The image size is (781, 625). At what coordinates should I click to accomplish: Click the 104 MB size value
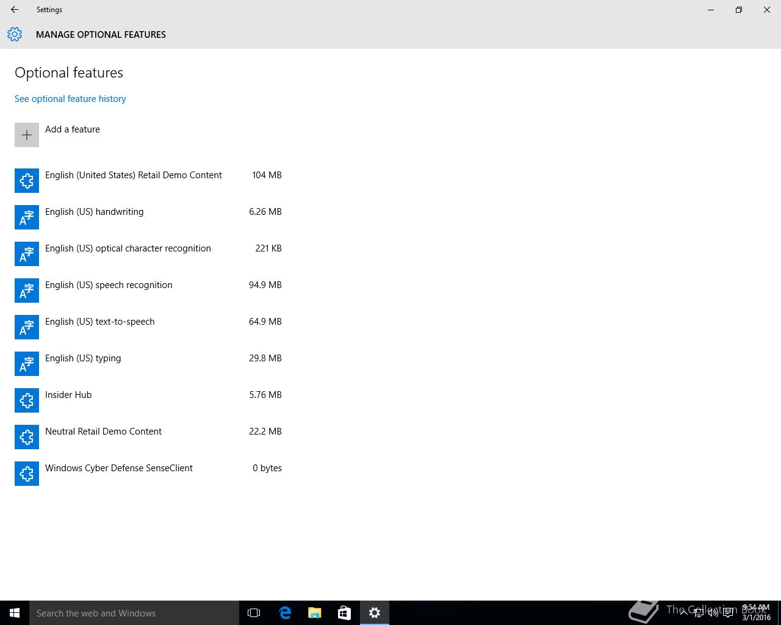(x=267, y=175)
